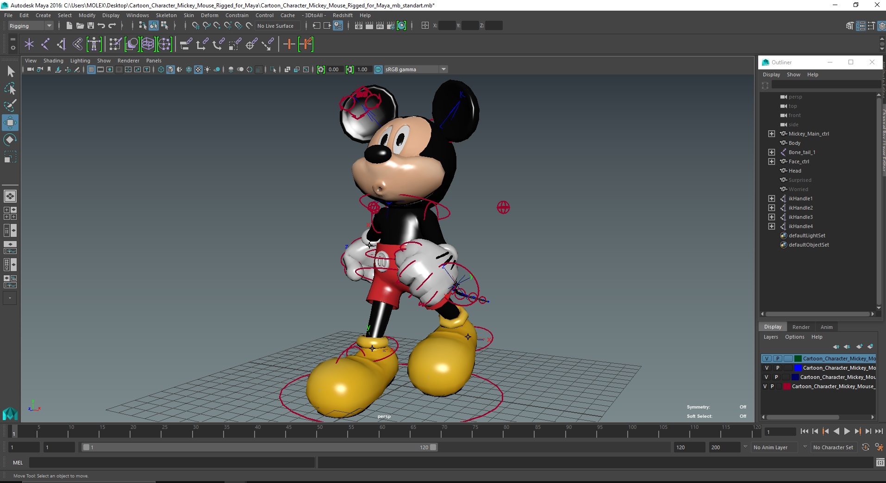This screenshot has height=483, width=886.
Task: Choose the Rotate tool in toolbox
Action: pos(10,140)
